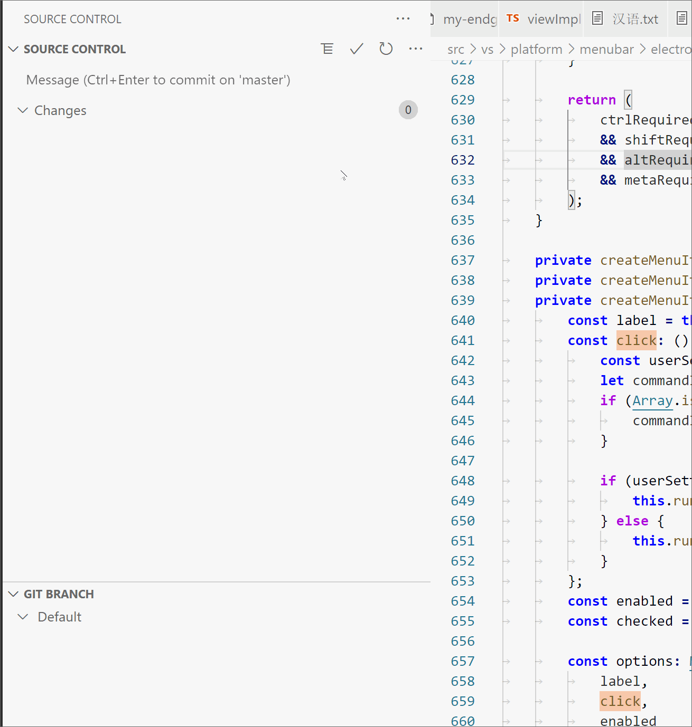Toggle View as Tree in Source Control

click(x=328, y=49)
